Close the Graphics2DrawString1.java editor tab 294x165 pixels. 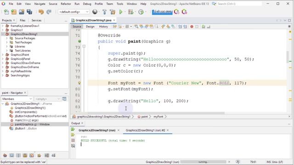(114, 20)
